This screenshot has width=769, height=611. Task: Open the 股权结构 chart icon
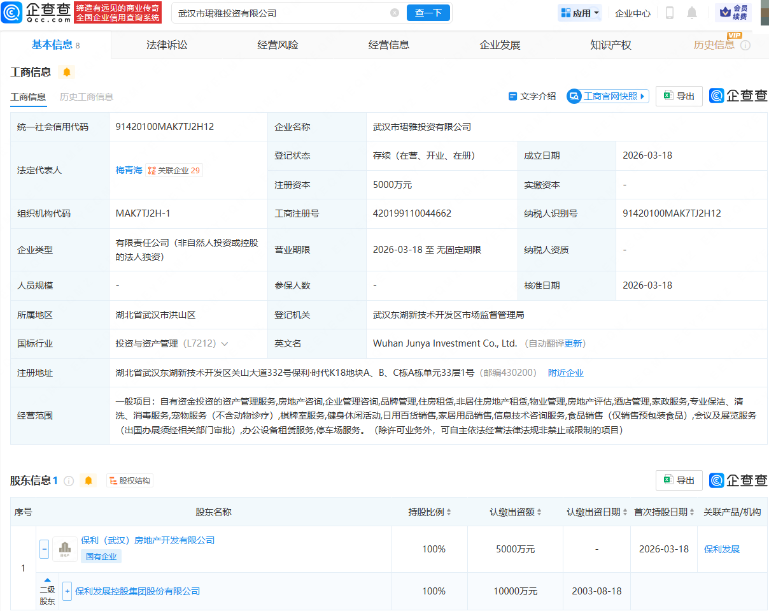(129, 481)
